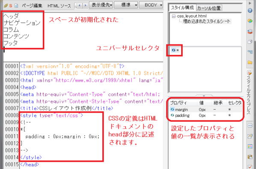This screenshot has height=169, width=256.
Task: Click the play arrow icon atop the sidebar
Action: click(x=250, y=3)
